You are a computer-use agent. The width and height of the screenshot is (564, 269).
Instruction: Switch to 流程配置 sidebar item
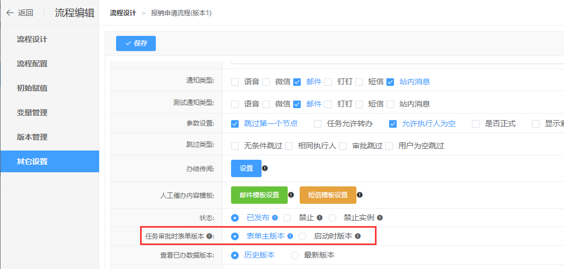point(32,64)
